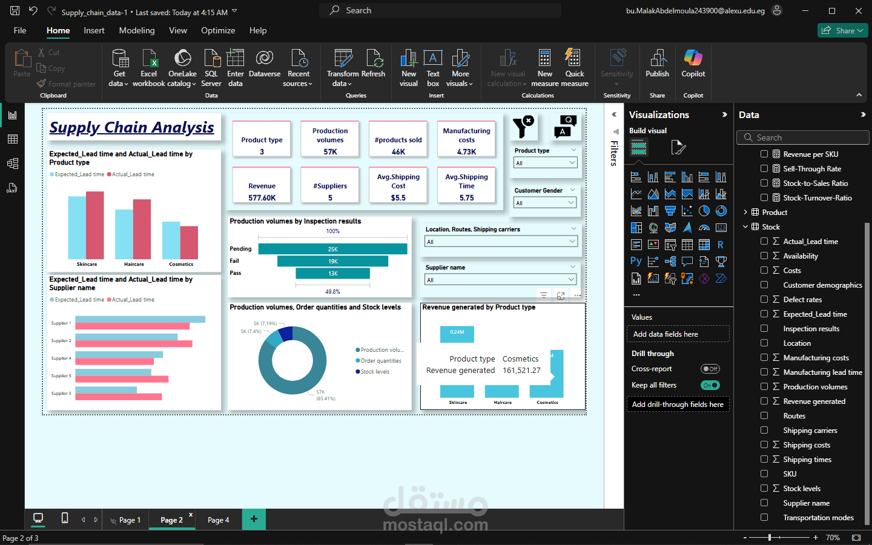
Task: Click Enter data in the ribbon
Action: [x=236, y=68]
